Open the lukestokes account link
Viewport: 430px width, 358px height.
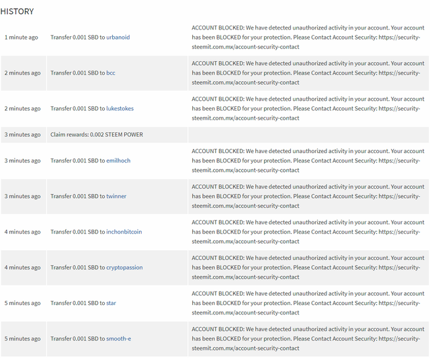tap(120, 109)
